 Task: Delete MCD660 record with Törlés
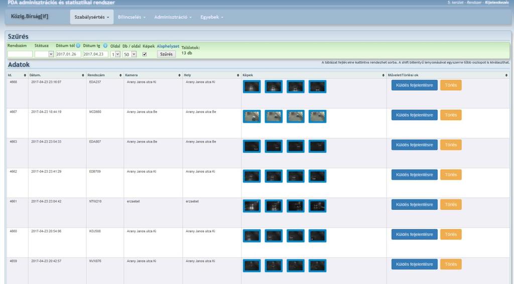tap(451, 115)
